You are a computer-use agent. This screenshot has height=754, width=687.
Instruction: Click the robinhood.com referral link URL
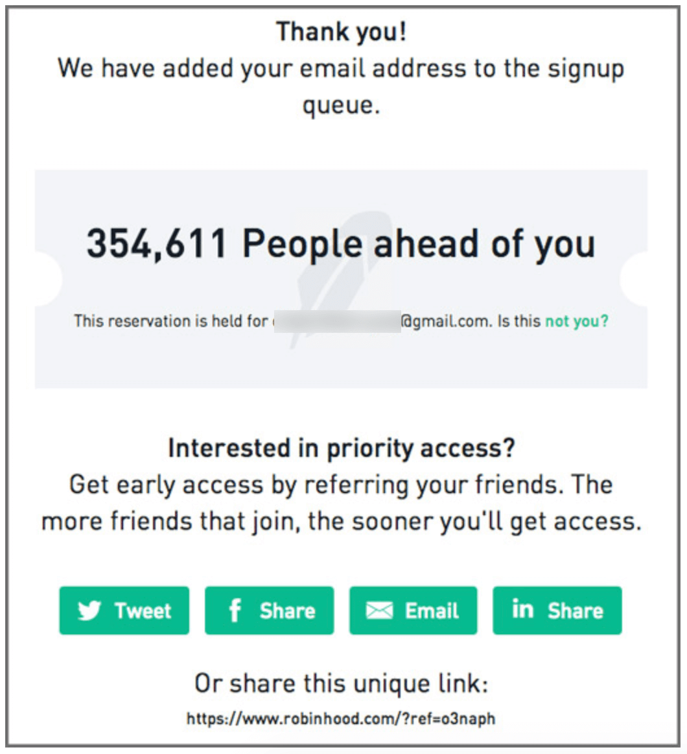341,718
